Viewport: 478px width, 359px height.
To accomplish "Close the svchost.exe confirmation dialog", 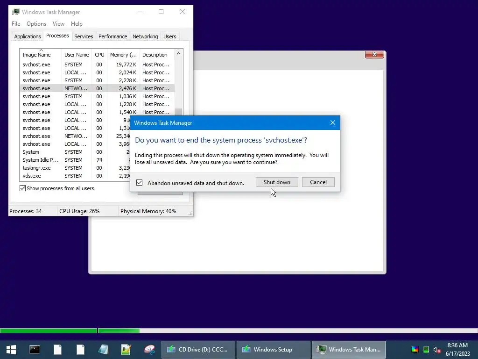I will [332, 123].
